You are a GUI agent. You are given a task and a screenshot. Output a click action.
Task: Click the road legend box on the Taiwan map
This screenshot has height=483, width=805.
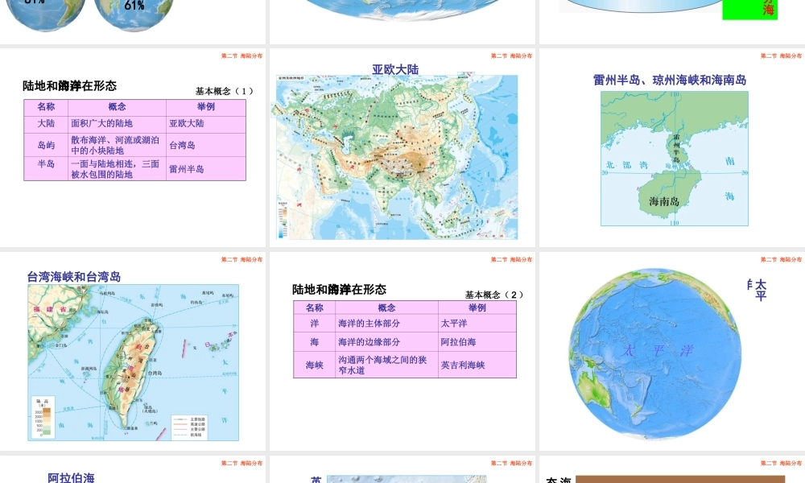click(x=189, y=427)
